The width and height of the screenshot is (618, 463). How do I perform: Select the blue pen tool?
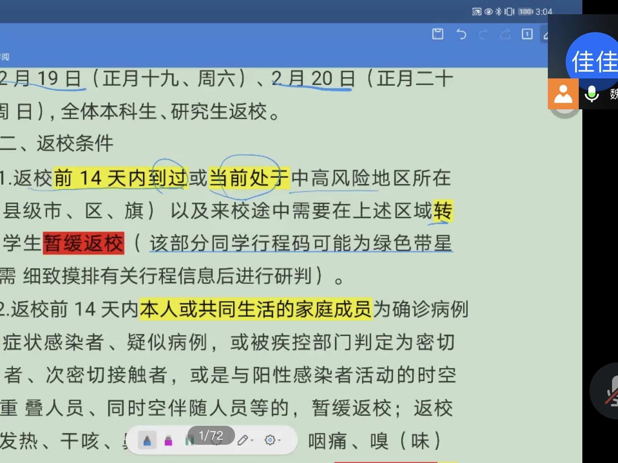pyautogui.click(x=147, y=440)
